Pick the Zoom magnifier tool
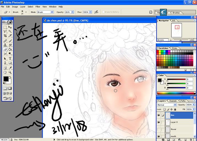Screen dimensions: 197x141 [10, 72]
